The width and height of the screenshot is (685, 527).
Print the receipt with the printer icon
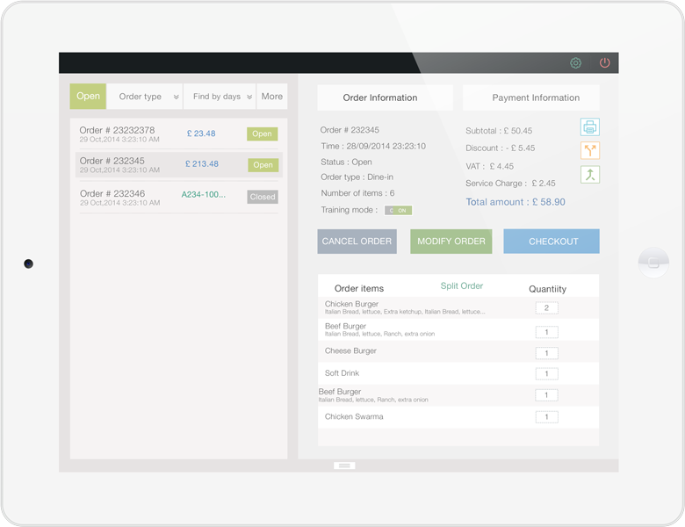(590, 127)
